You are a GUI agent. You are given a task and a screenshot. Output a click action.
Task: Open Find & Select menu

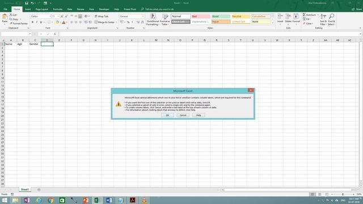[331, 19]
